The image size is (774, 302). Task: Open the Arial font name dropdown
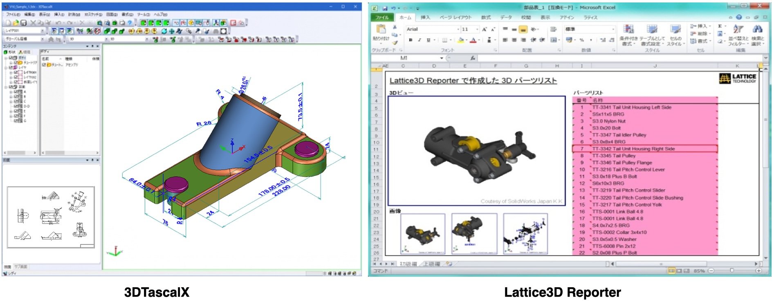(x=458, y=29)
